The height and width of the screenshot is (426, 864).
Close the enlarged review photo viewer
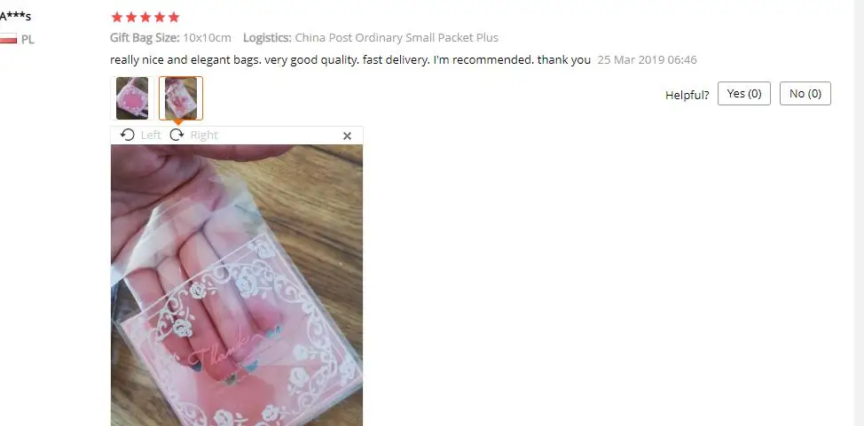pyautogui.click(x=347, y=136)
